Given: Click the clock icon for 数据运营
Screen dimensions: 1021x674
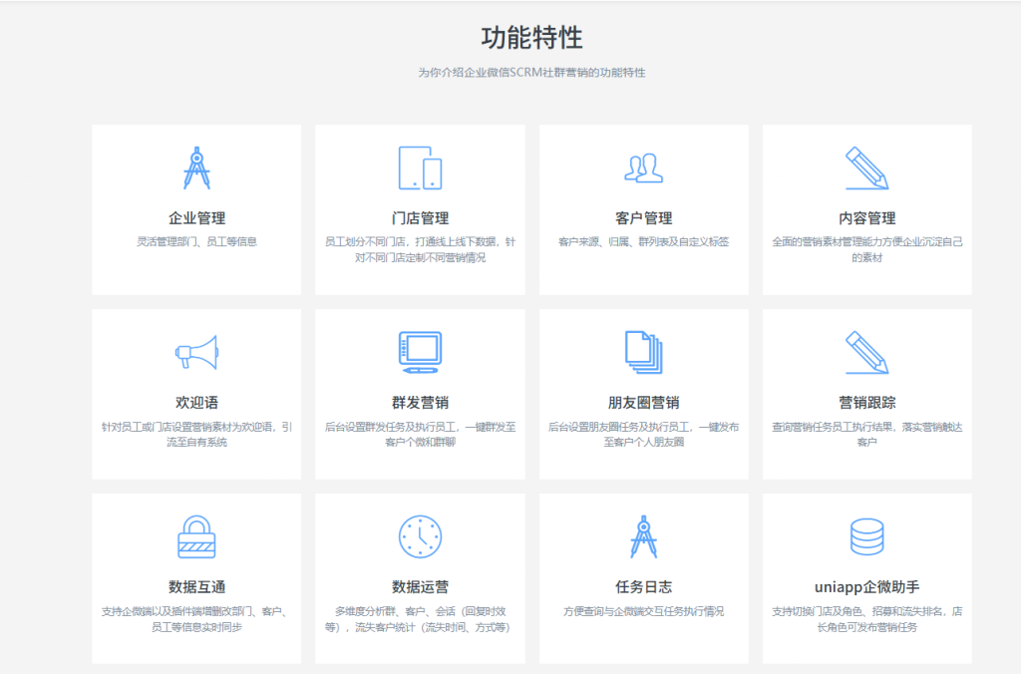Looking at the screenshot, I should pos(420,536).
